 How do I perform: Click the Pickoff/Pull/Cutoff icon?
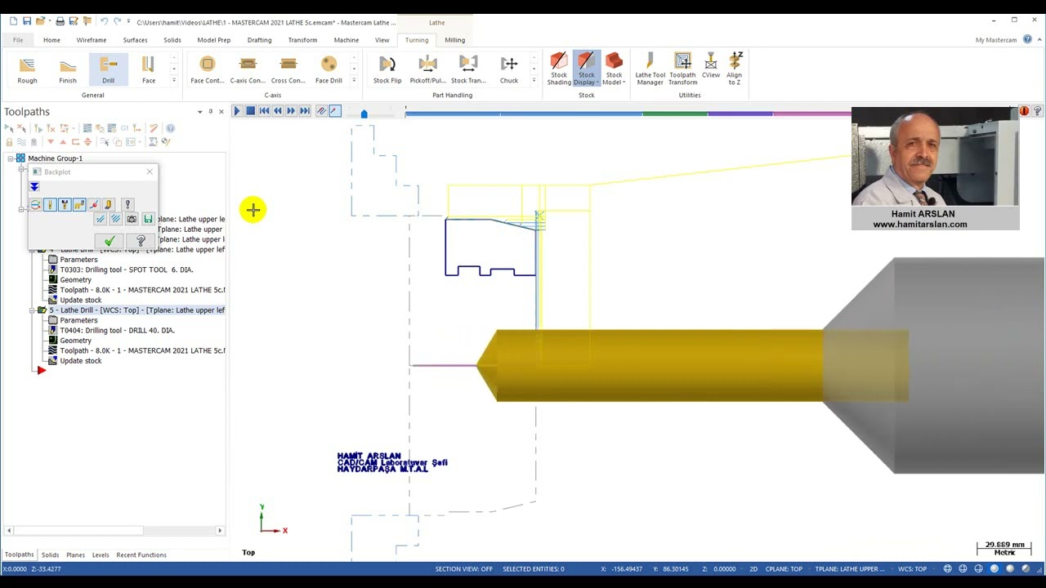click(x=427, y=70)
